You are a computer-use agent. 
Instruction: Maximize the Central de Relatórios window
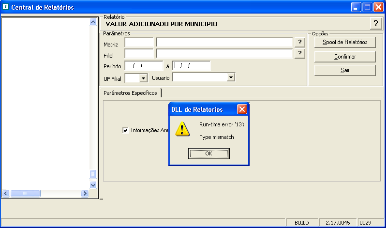367,7
